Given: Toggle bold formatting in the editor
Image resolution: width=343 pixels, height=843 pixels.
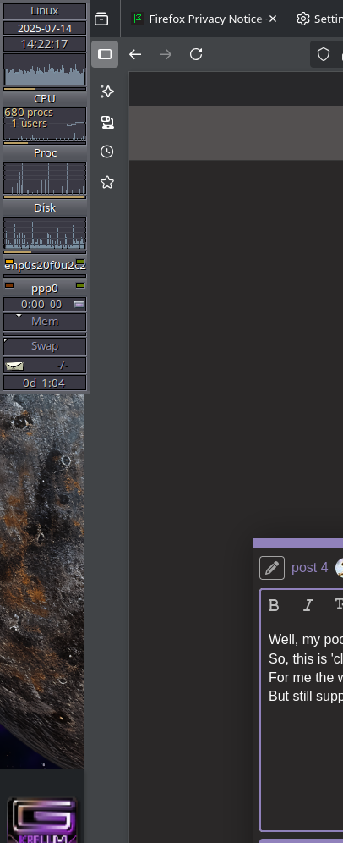Looking at the screenshot, I should [274, 605].
